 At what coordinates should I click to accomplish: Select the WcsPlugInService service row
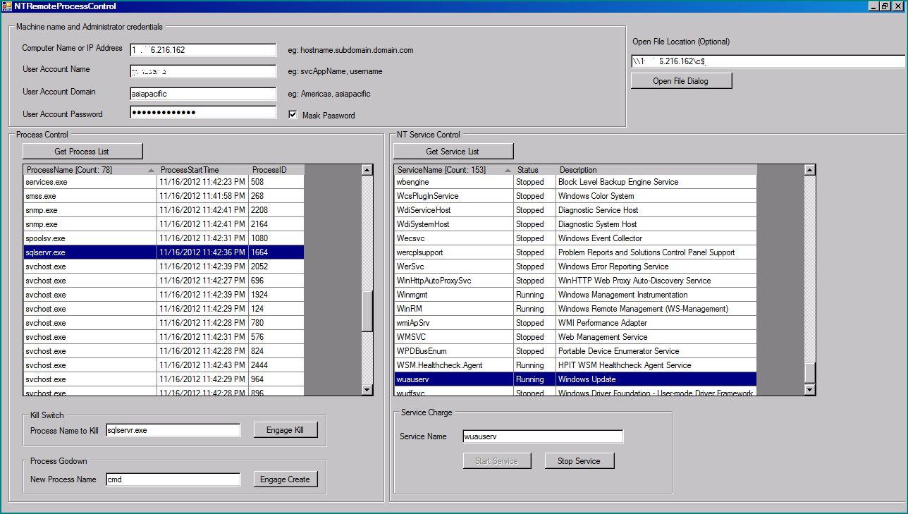click(575, 196)
